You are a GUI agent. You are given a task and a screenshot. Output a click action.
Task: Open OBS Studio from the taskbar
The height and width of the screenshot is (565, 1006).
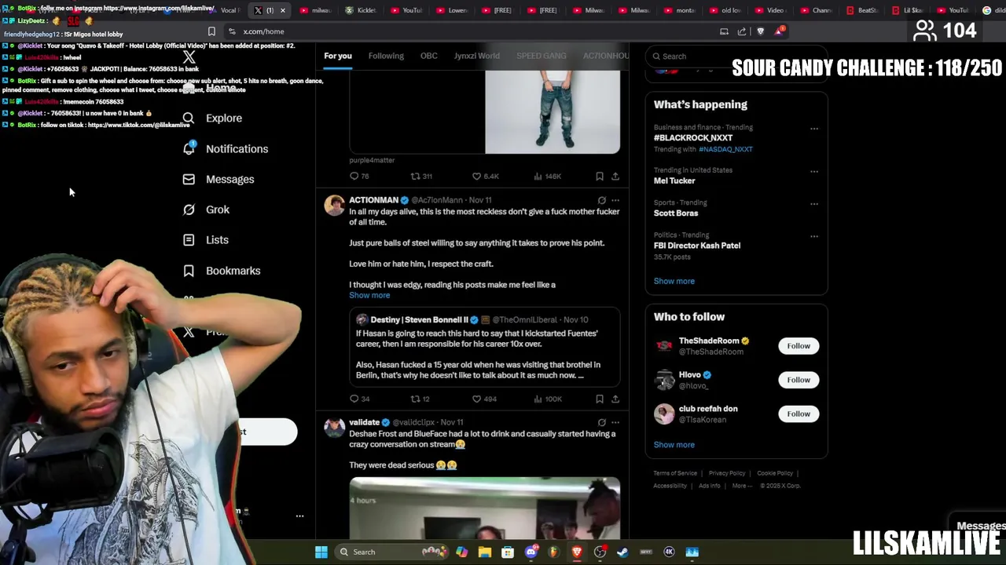600,552
